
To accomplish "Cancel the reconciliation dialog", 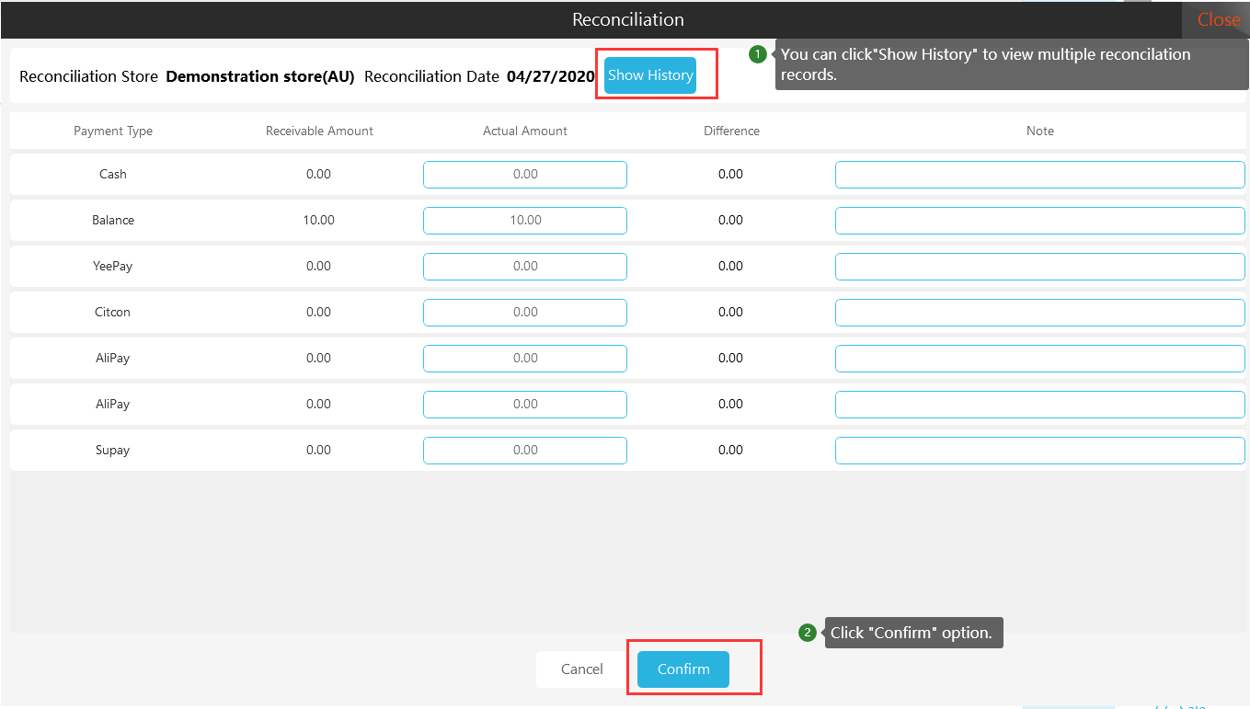I will click(582, 669).
